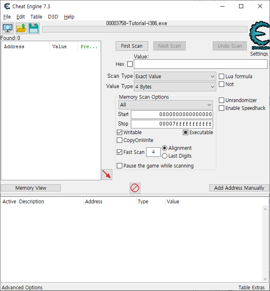This screenshot has width=270, height=291.
Task: Click the Stop address field
Action: 172,124
